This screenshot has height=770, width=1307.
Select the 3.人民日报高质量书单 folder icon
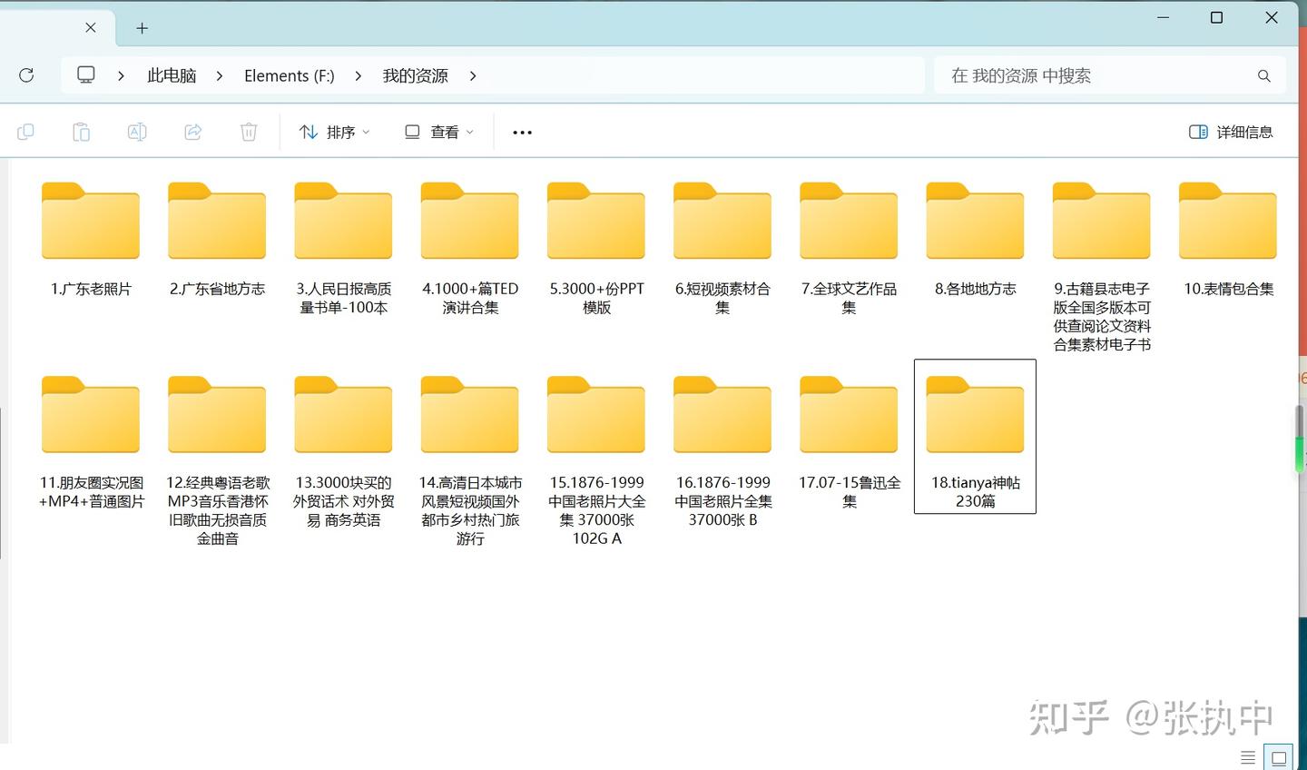343,221
